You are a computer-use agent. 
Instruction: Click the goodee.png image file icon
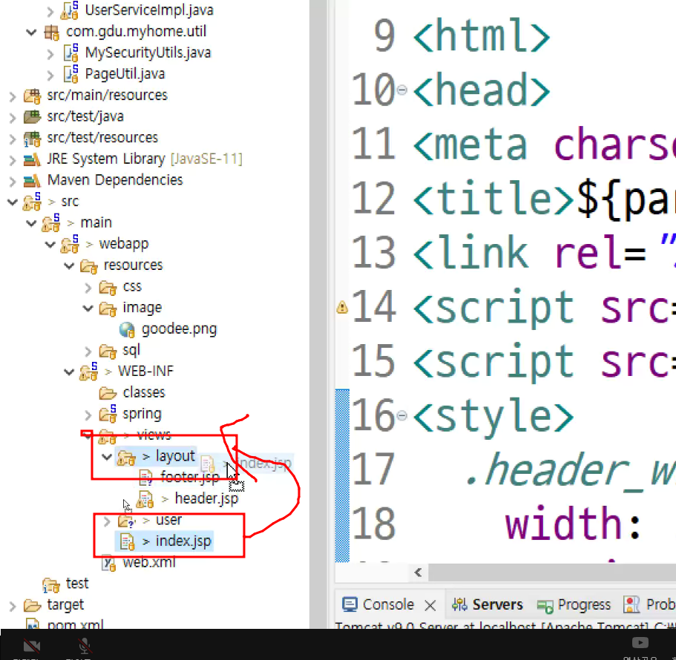(x=127, y=329)
